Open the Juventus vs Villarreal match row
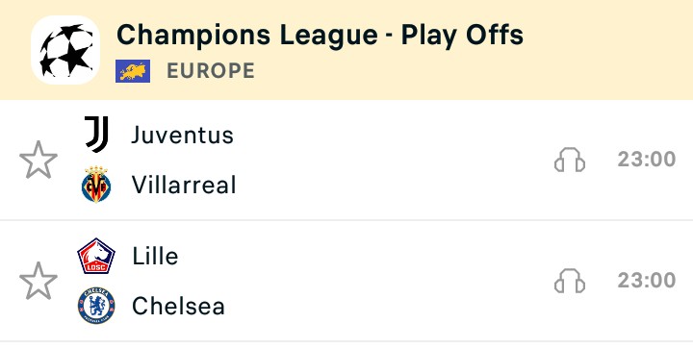This screenshot has width=693, height=348. [346, 160]
